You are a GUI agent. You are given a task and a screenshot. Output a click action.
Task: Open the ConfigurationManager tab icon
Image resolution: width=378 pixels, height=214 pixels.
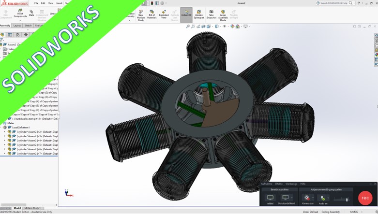tap(18, 35)
